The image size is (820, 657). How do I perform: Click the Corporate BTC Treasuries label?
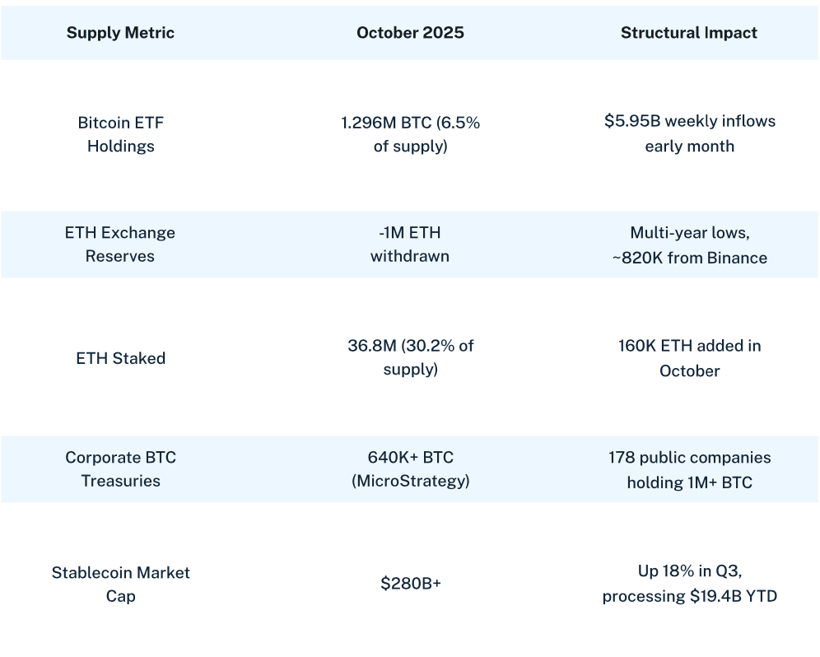[120, 469]
